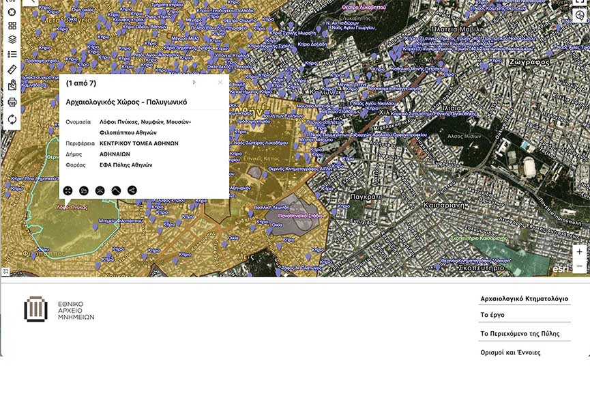This screenshot has height=394, width=590.
Task: Open the time-location icon at top right
Action: [580, 15]
